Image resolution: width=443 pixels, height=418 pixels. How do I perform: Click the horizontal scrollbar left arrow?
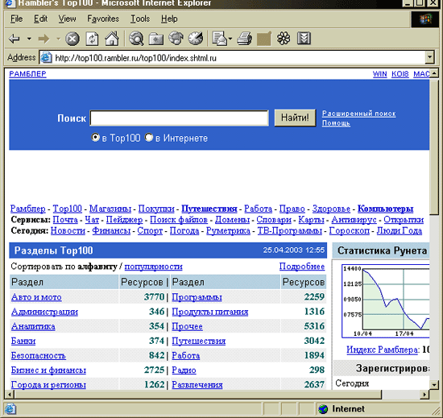(10, 394)
